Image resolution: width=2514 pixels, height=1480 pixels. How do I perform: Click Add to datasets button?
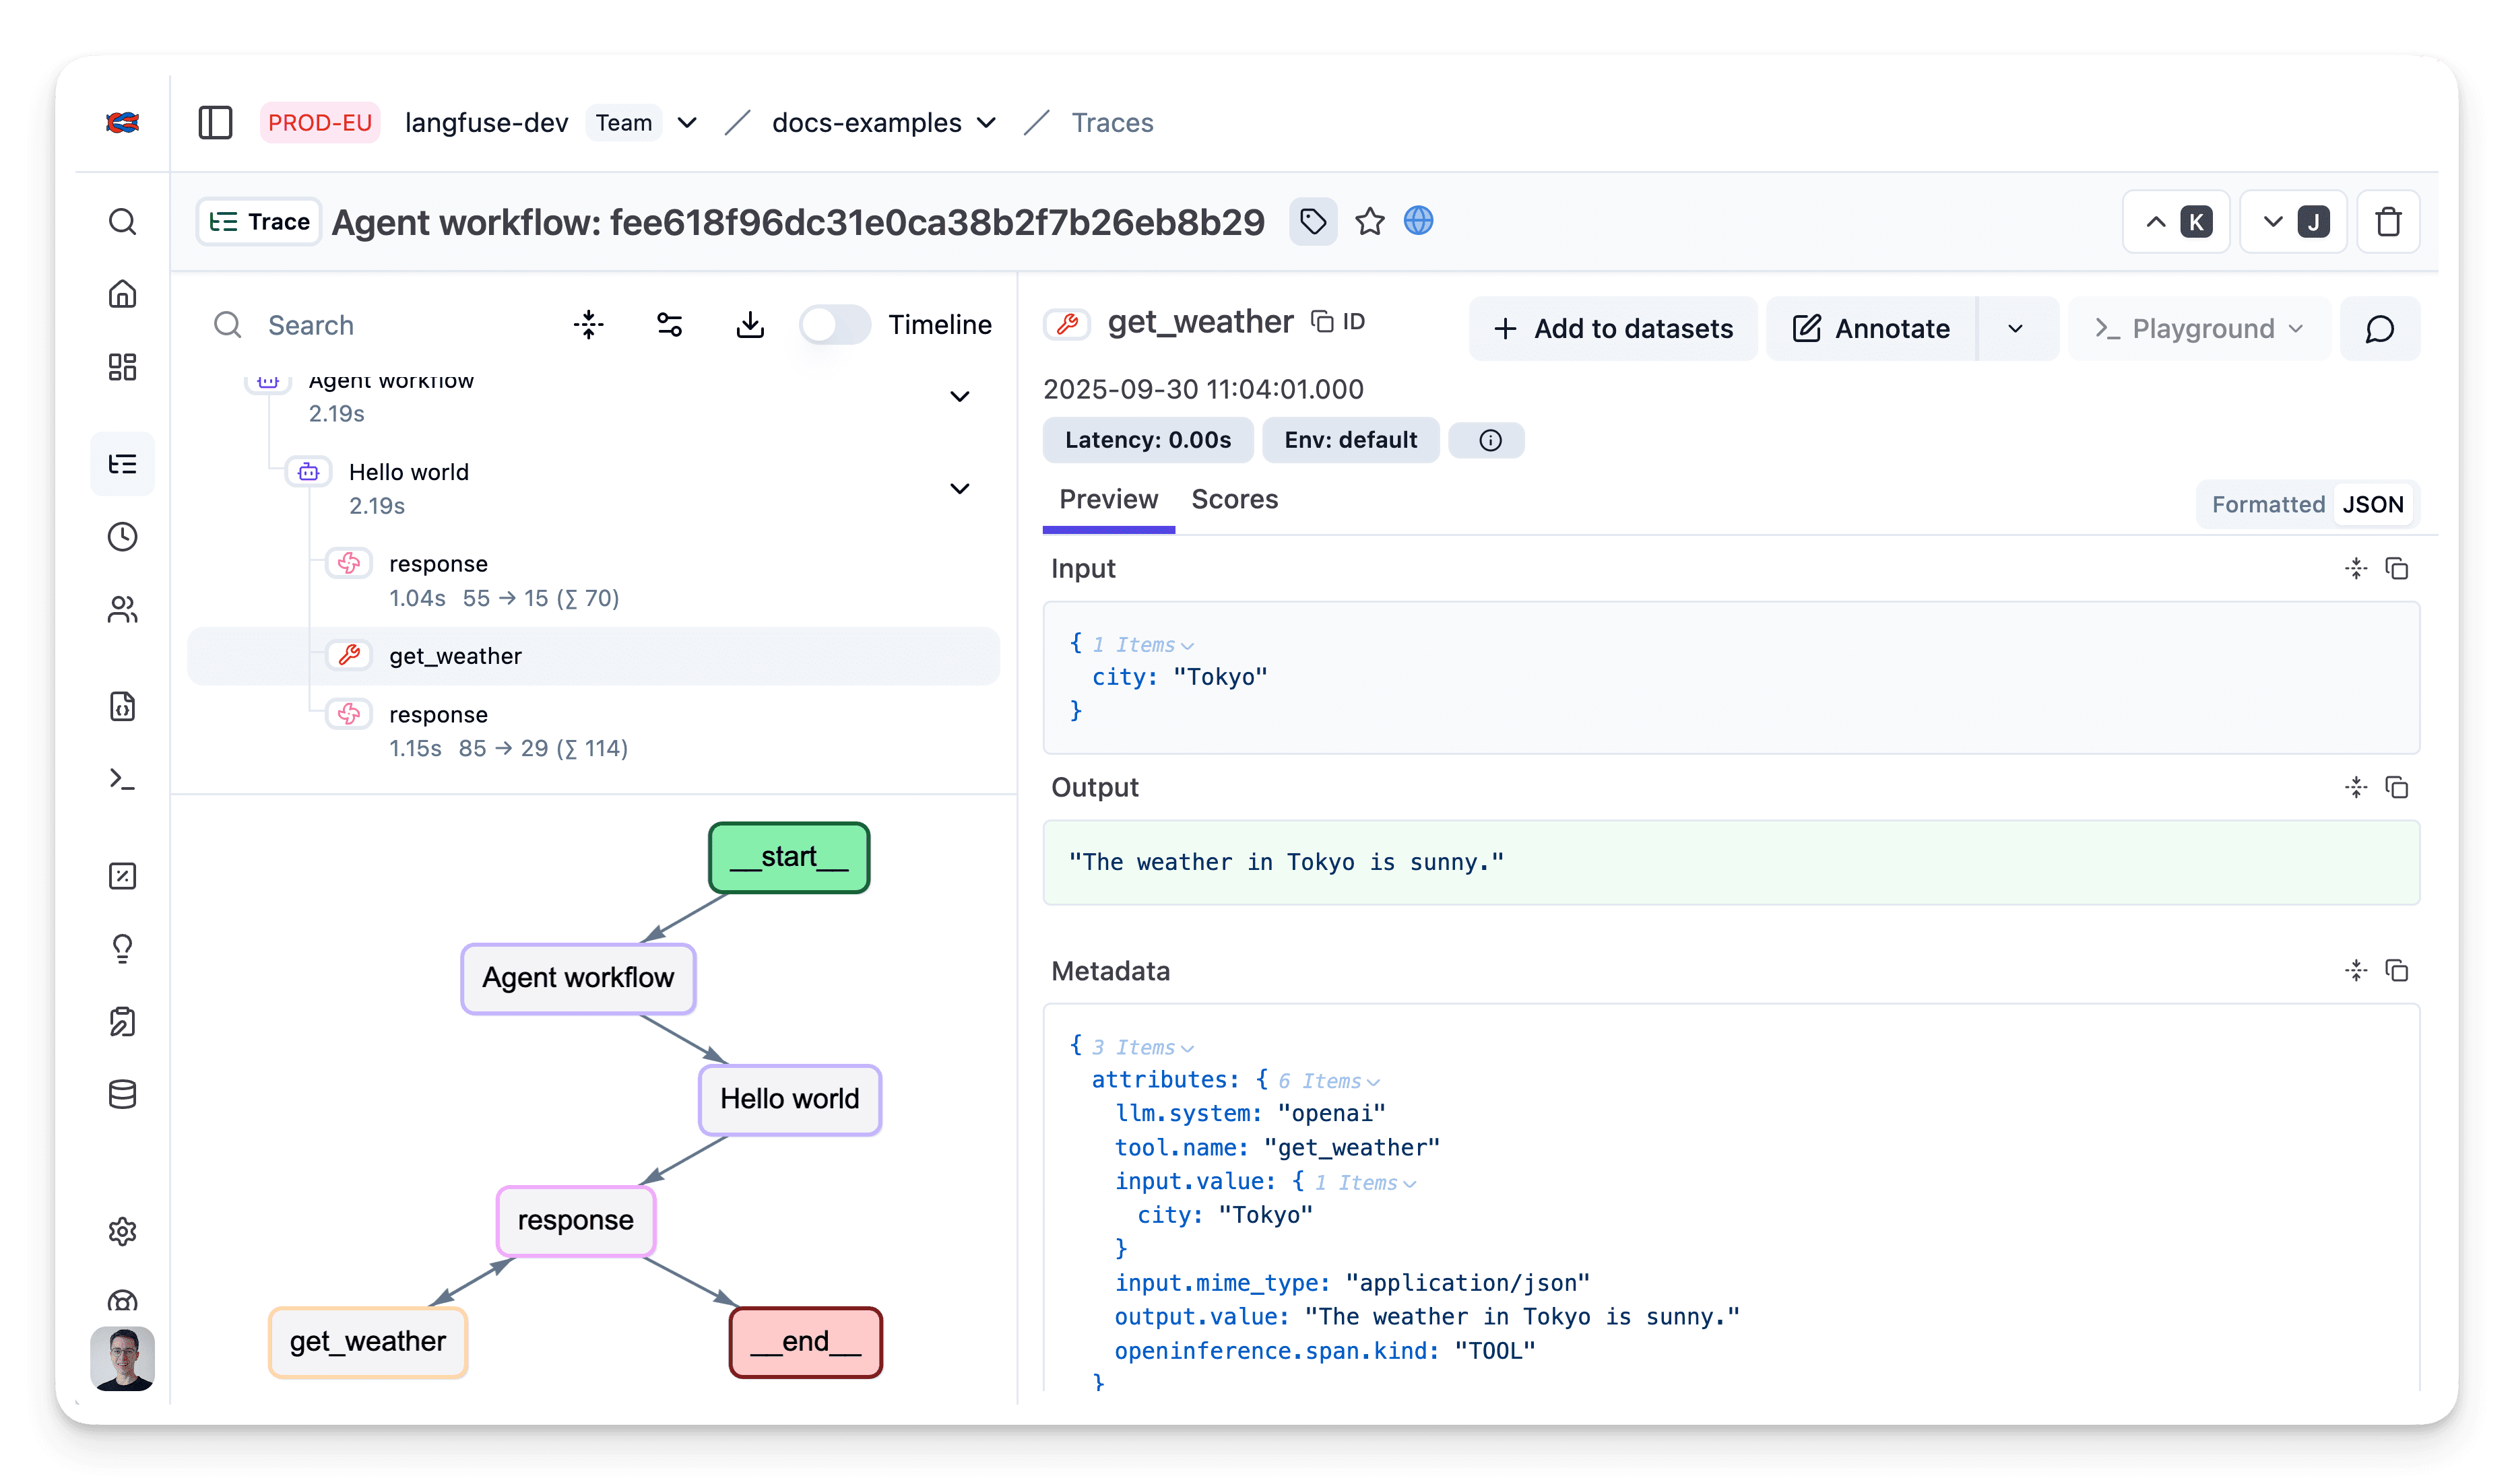1613,328
